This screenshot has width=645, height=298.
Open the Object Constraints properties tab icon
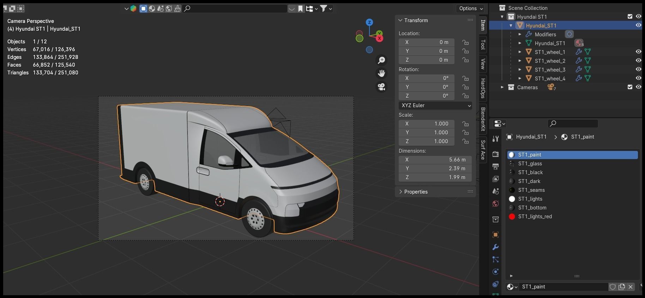point(495,284)
